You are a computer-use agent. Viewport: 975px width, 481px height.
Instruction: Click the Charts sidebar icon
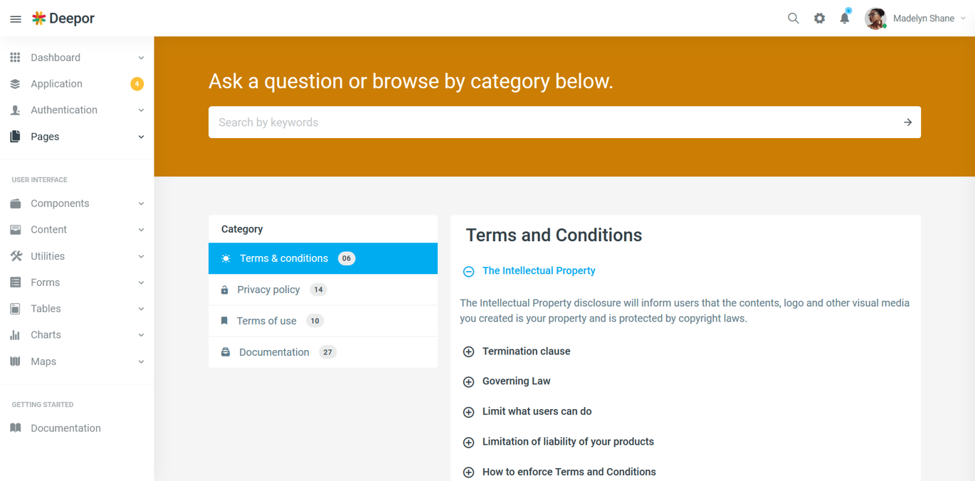point(15,335)
